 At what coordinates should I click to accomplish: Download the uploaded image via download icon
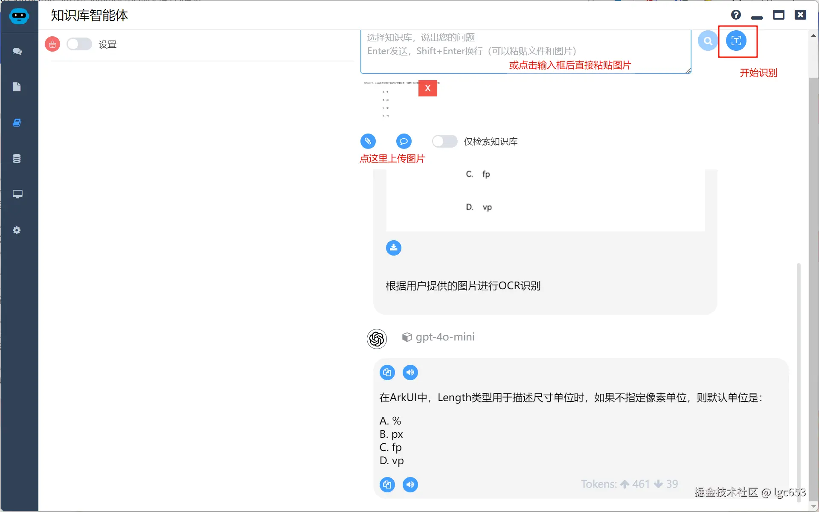tap(393, 248)
